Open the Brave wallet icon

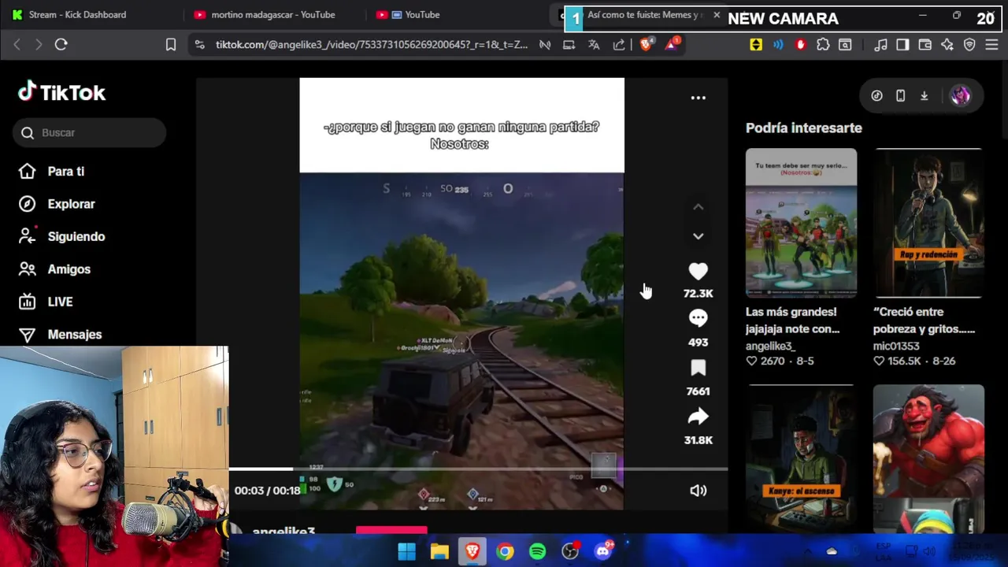925,45
